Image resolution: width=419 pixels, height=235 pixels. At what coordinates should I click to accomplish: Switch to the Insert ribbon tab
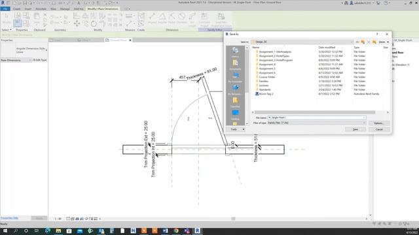pos(27,8)
